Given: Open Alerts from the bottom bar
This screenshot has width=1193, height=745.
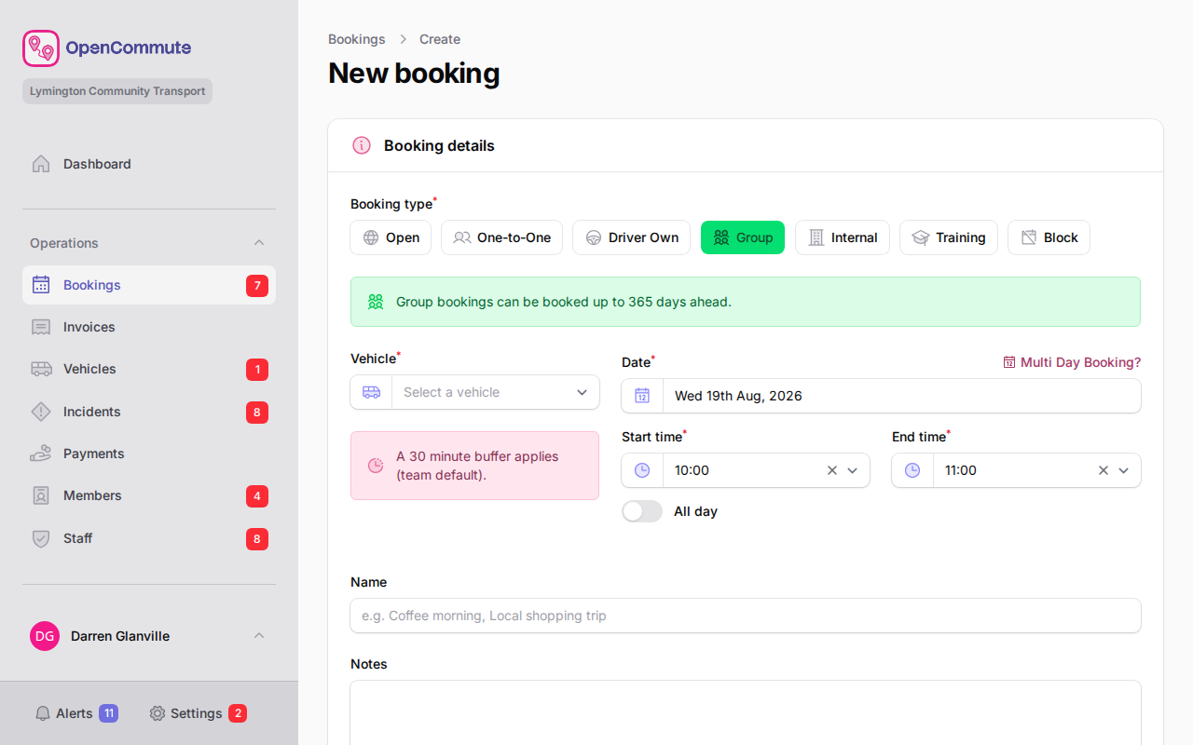Looking at the screenshot, I should pos(75,713).
